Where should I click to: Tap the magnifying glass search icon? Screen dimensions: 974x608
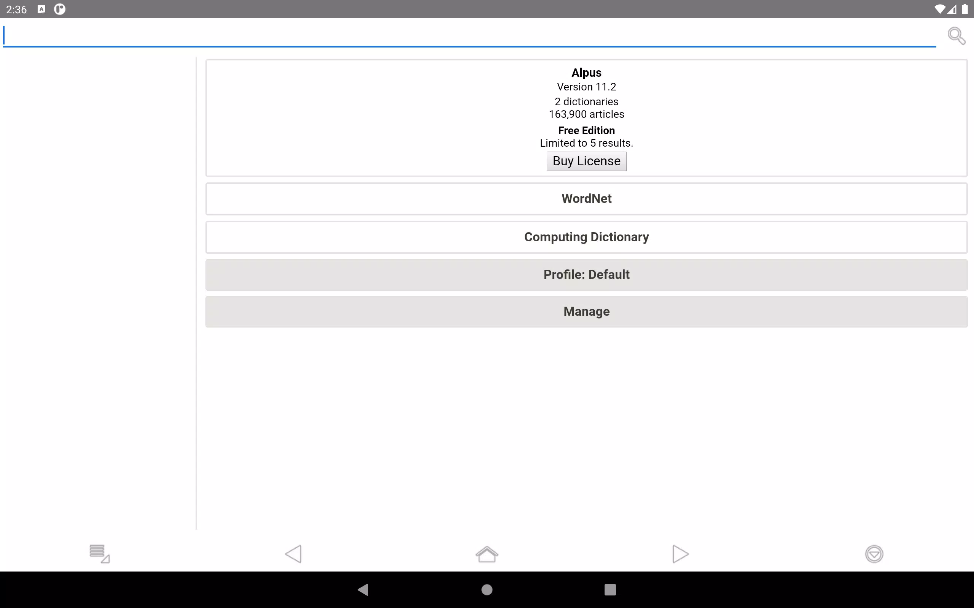(x=956, y=36)
